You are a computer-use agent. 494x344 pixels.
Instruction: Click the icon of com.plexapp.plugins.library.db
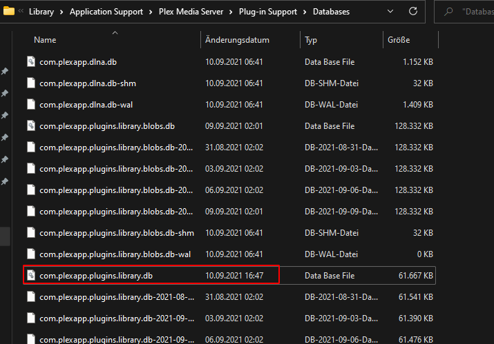coord(31,276)
